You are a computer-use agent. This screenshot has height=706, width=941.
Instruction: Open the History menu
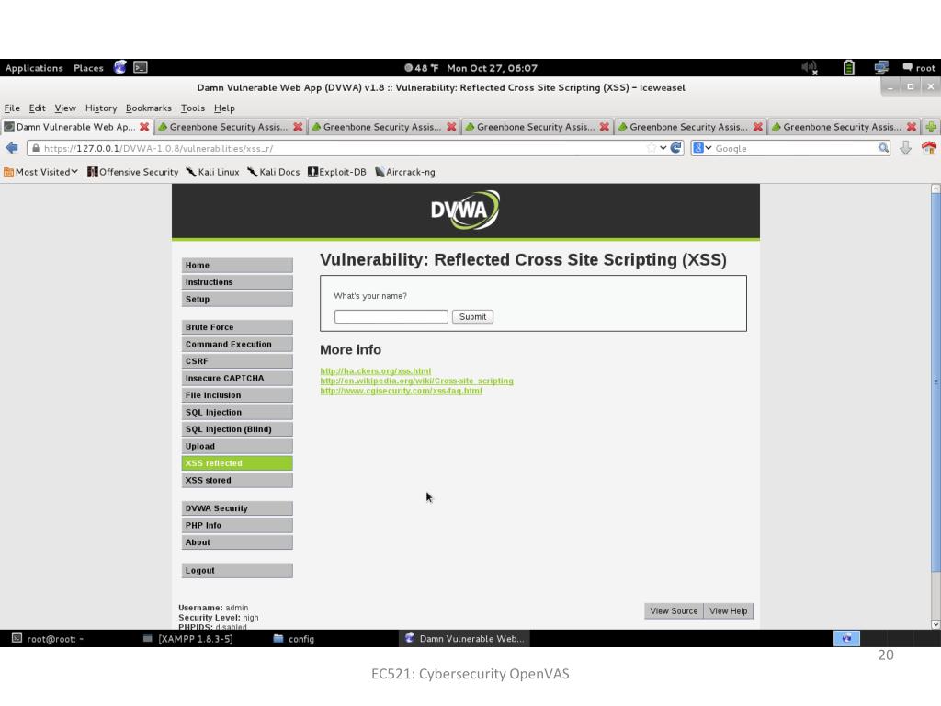click(101, 108)
